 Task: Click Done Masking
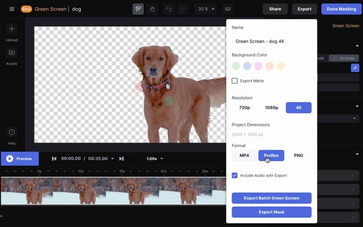[x=342, y=9]
